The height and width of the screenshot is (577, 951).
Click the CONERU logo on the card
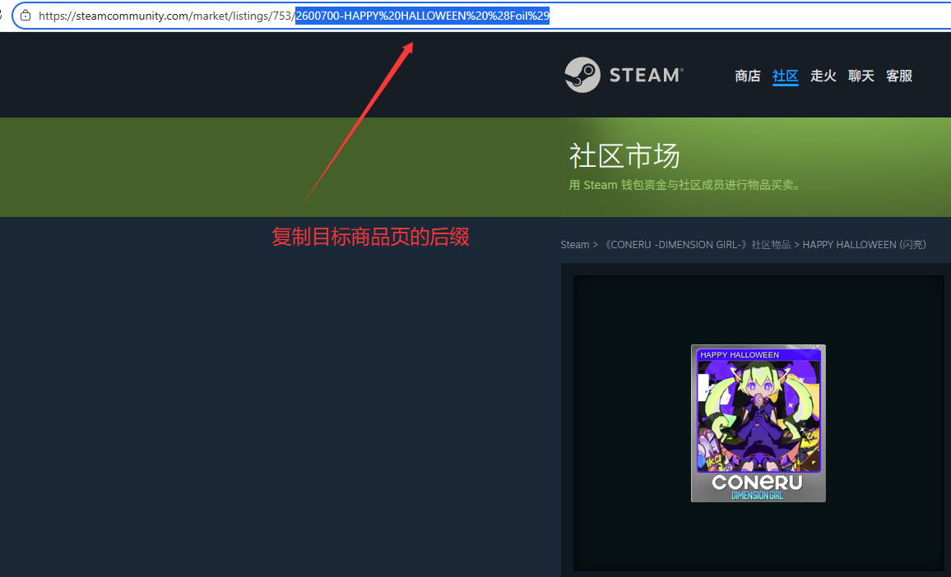(x=758, y=482)
